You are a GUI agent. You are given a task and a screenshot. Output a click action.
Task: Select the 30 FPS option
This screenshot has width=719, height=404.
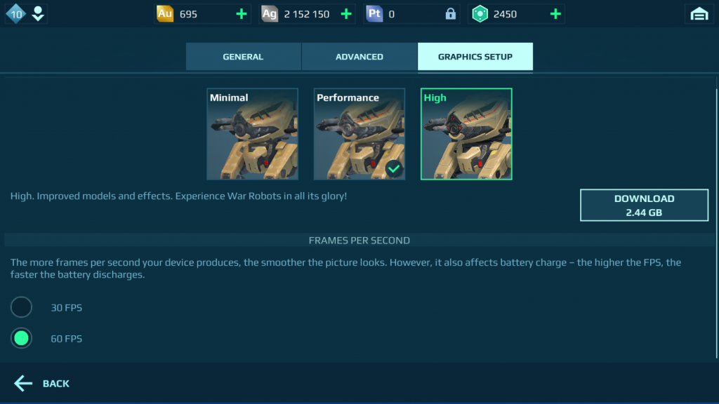21,307
